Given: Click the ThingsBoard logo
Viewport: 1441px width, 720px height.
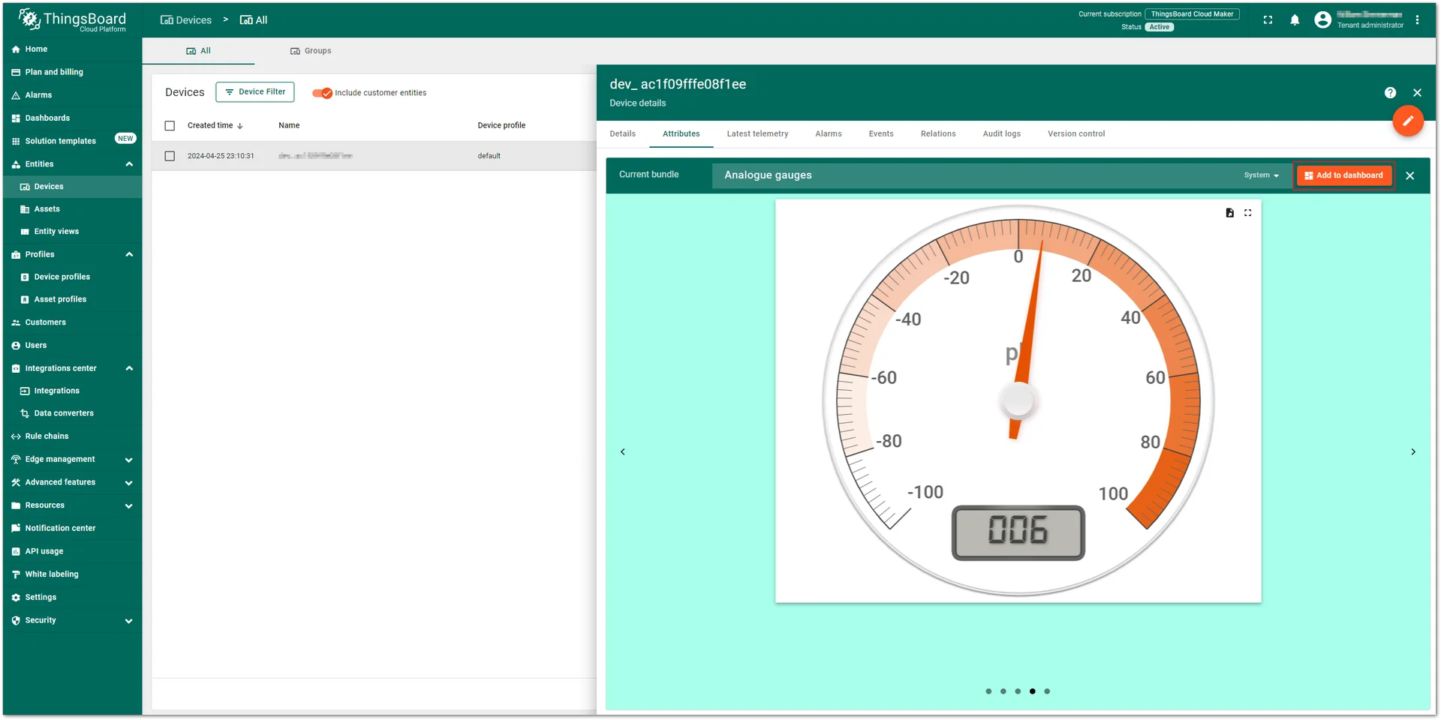Looking at the screenshot, I should click(72, 20).
